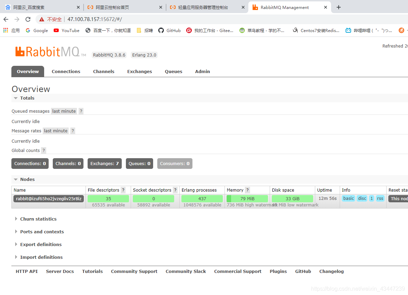The image size is (408, 295).
Task: Open the Apps grid bookmark
Action: pyautogui.click(x=11, y=30)
